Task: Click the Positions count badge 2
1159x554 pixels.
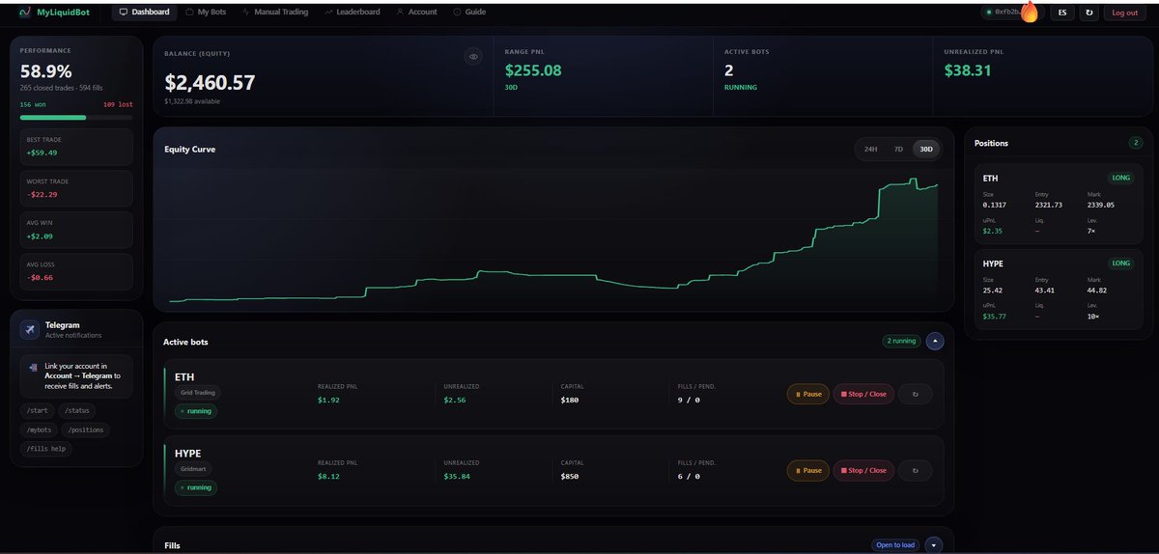Action: pos(1136,143)
